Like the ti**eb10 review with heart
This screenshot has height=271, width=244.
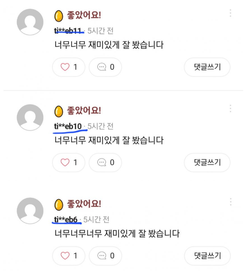coord(69,162)
